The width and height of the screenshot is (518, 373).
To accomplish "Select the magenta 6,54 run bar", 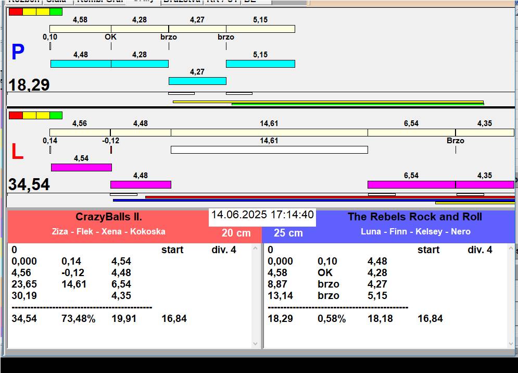I will (411, 184).
